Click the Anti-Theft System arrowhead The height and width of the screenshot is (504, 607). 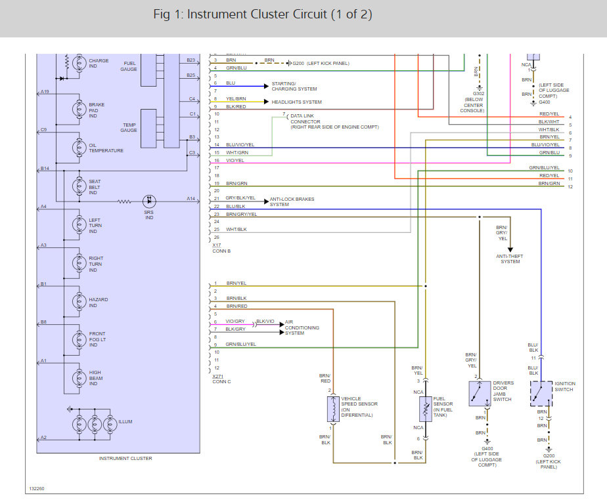point(510,250)
